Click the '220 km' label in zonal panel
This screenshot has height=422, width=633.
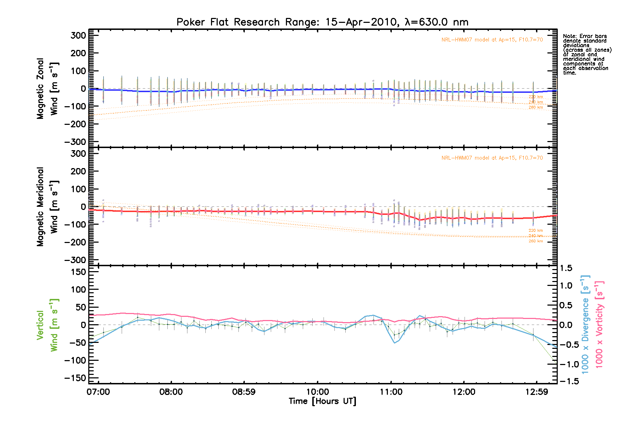[536, 97]
